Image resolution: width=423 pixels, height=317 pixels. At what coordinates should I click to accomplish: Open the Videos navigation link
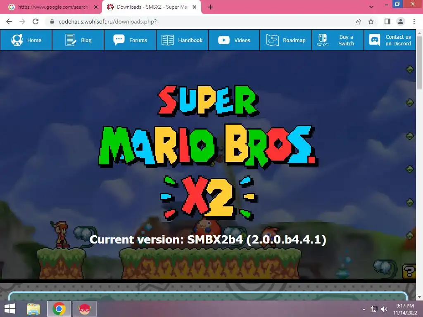(x=234, y=40)
